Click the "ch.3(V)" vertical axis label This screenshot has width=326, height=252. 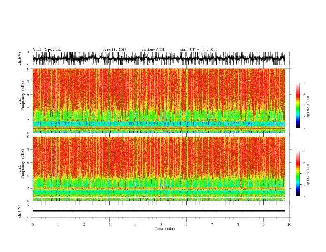click(20, 211)
